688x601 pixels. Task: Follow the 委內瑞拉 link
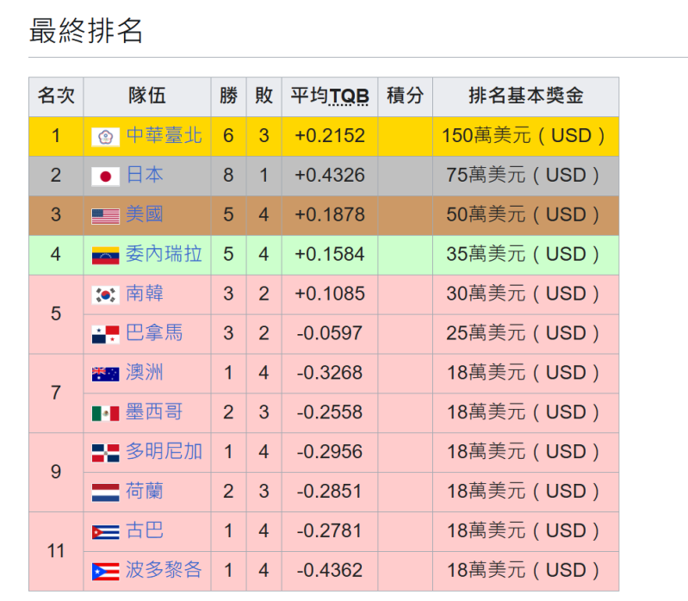point(164,255)
